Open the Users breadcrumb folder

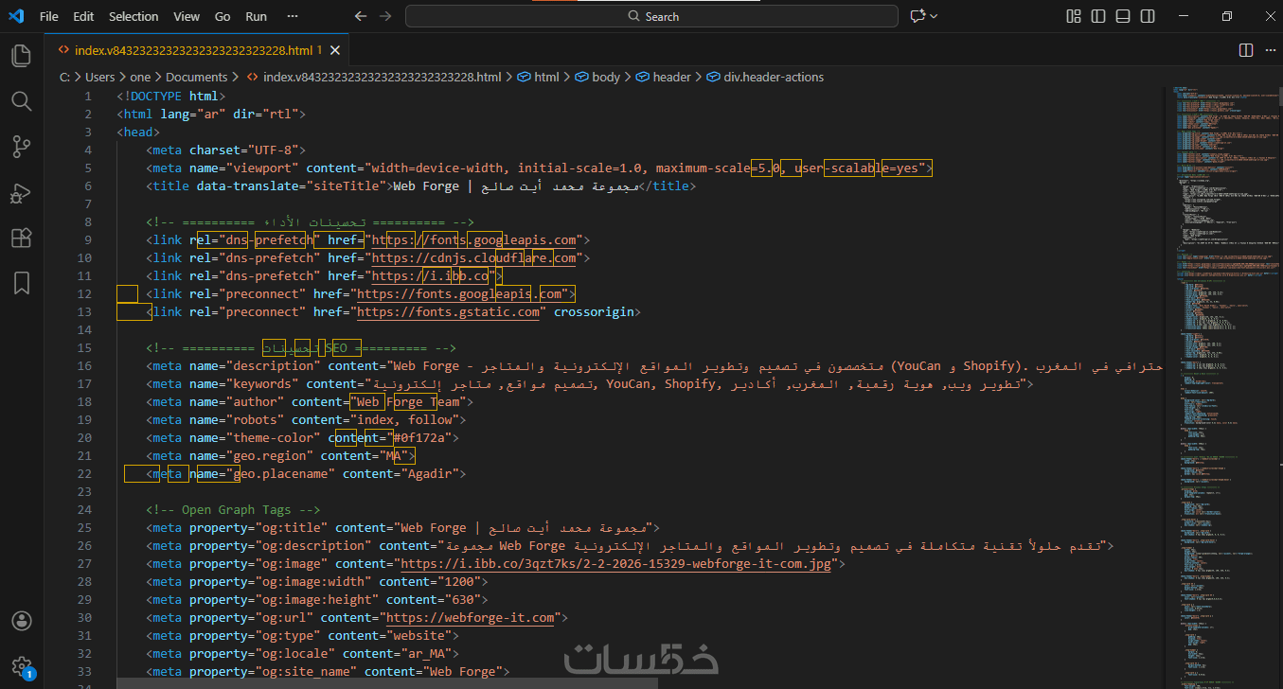click(x=99, y=78)
